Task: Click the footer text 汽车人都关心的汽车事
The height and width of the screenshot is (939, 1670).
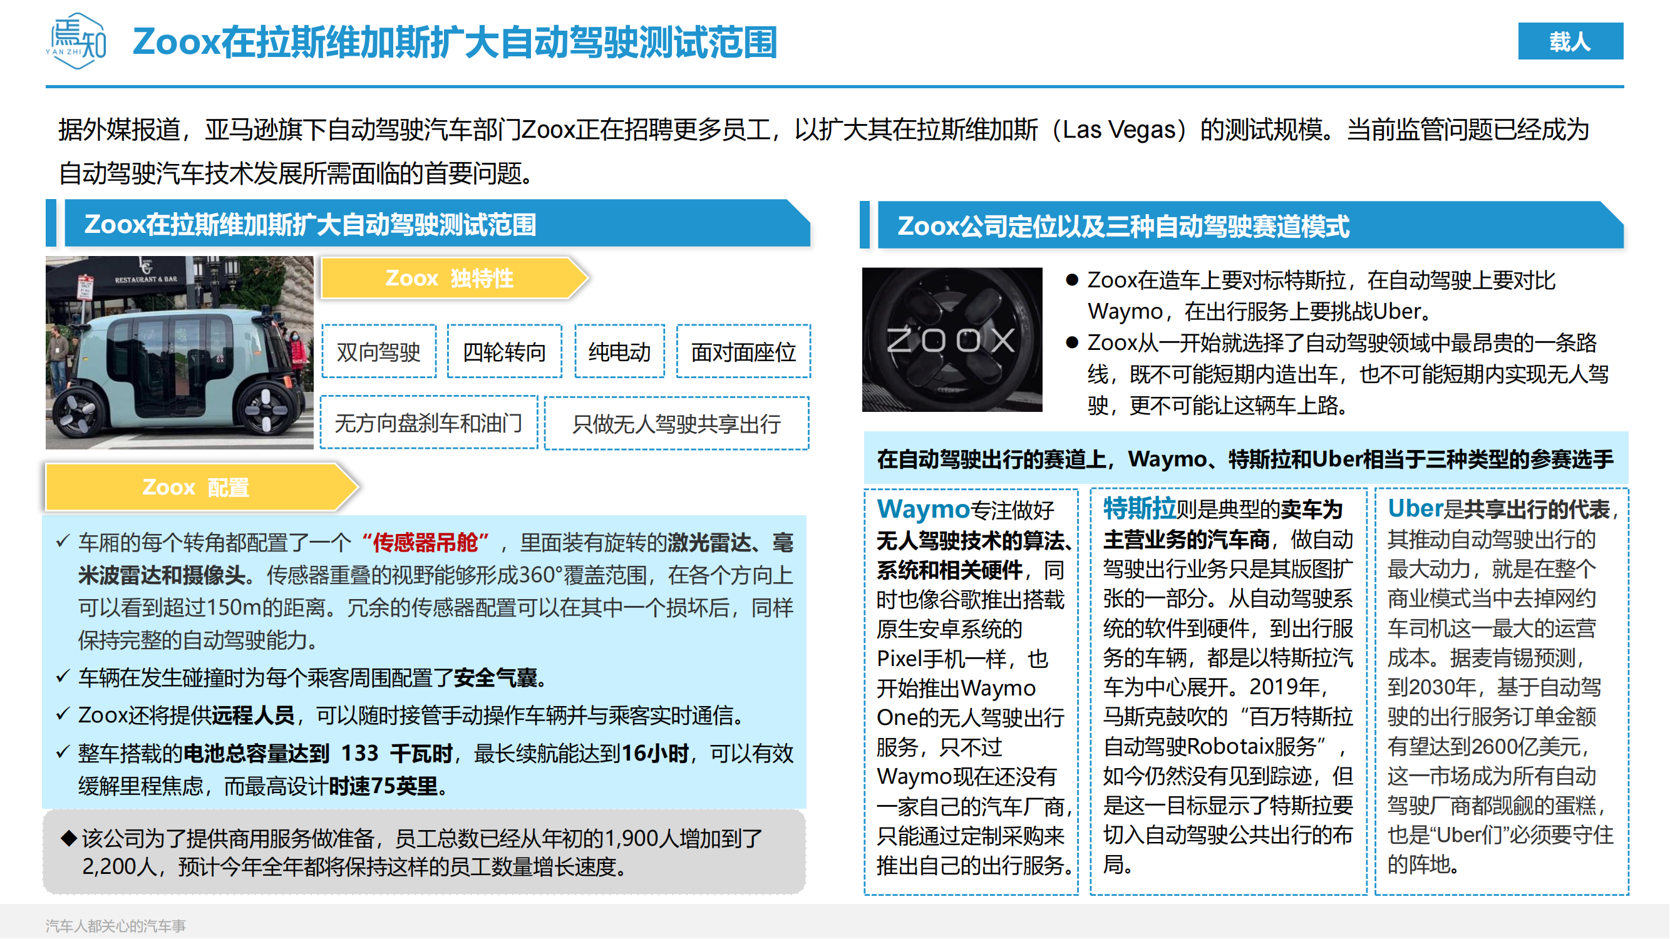Action: [x=115, y=925]
